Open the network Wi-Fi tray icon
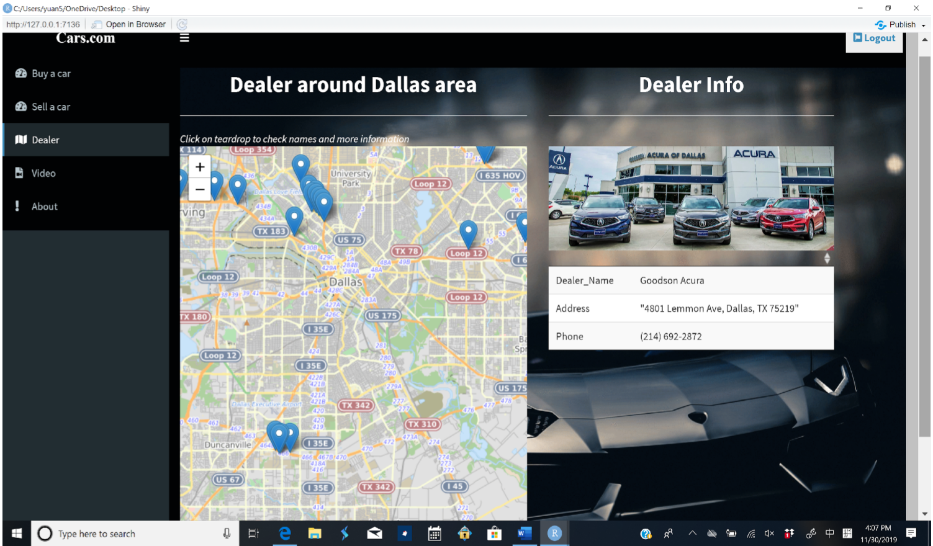The height and width of the screenshot is (546, 933). tap(751, 534)
